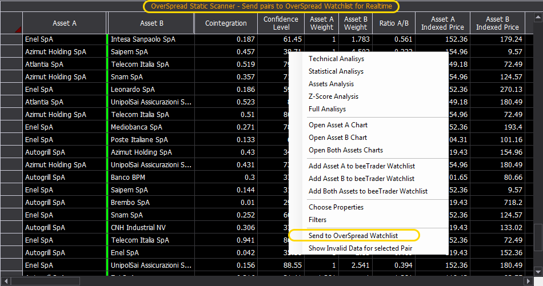Viewport: 543px width, 286px height.
Task: Sort by Asset B Indexed Price header
Action: (x=497, y=23)
